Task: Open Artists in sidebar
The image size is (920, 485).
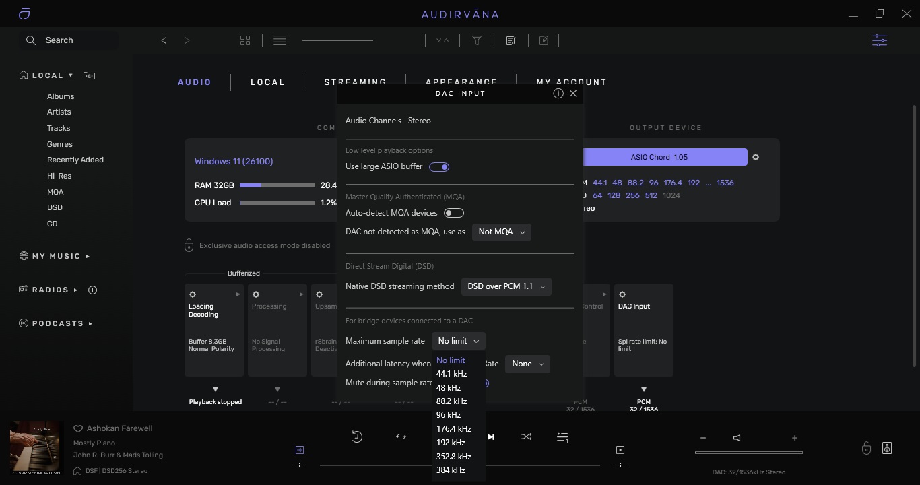Action: click(59, 112)
